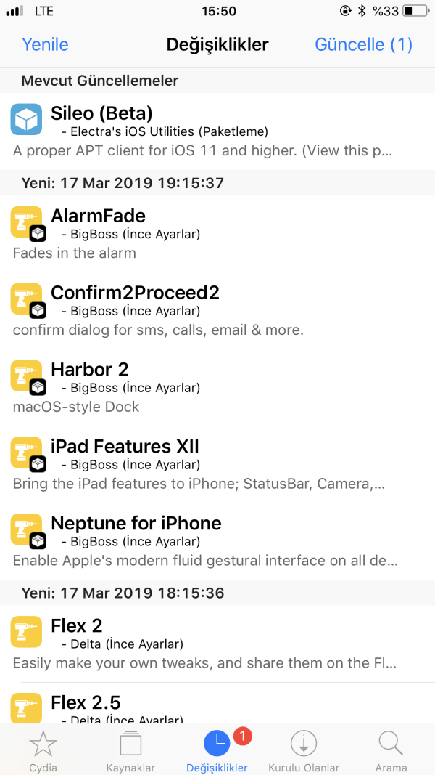Tap the Güncelle (1) upgrade button
This screenshot has width=435, height=775.
[363, 44]
